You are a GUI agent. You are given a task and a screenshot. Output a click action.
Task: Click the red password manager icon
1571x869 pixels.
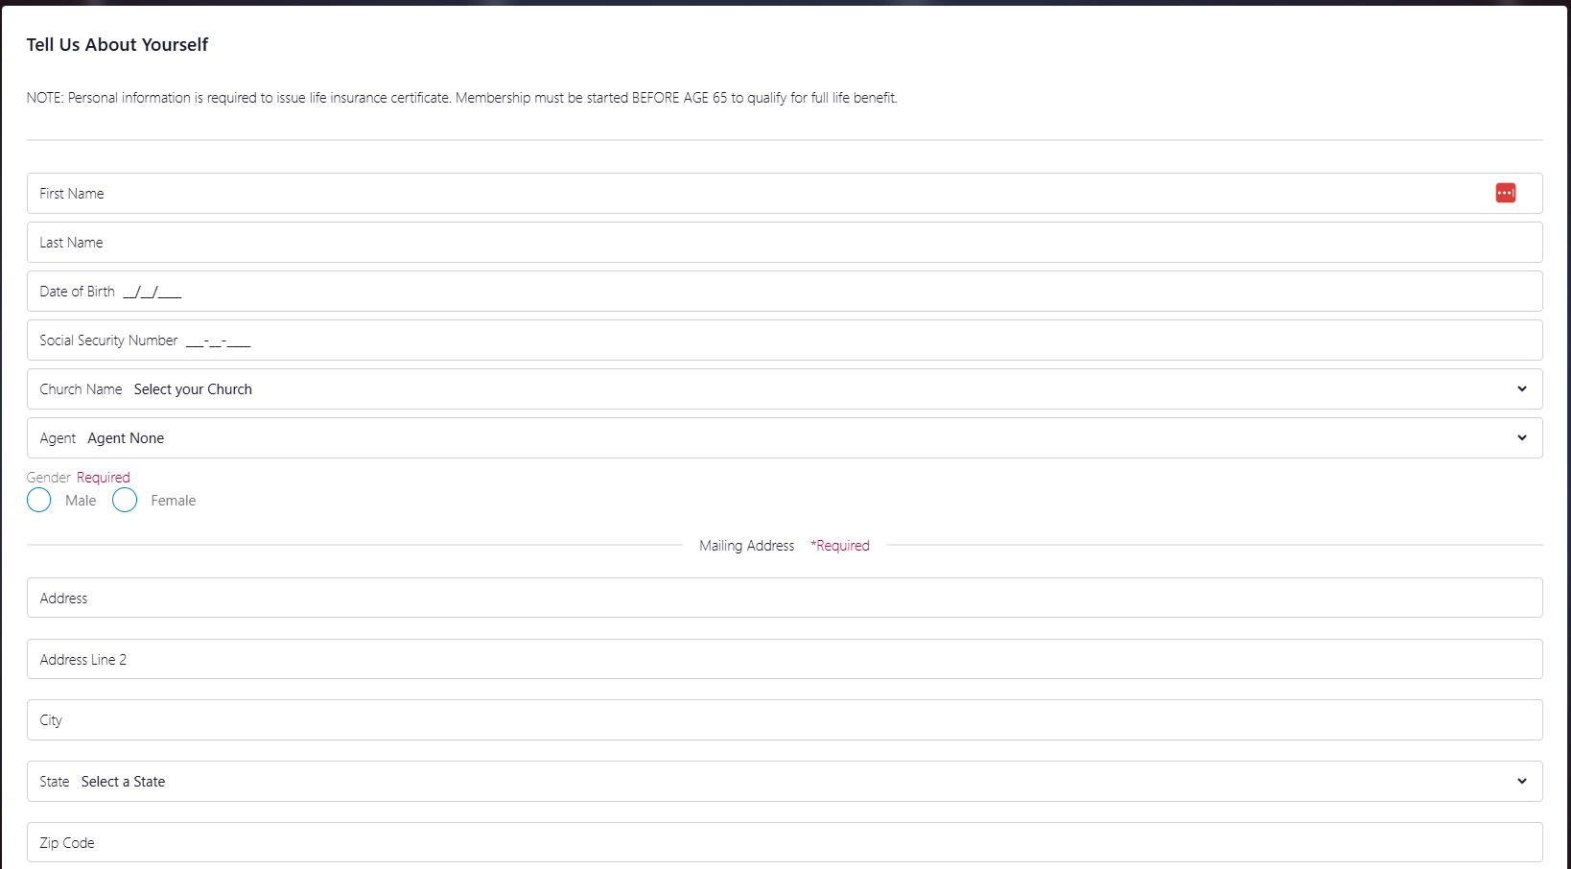1505,194
